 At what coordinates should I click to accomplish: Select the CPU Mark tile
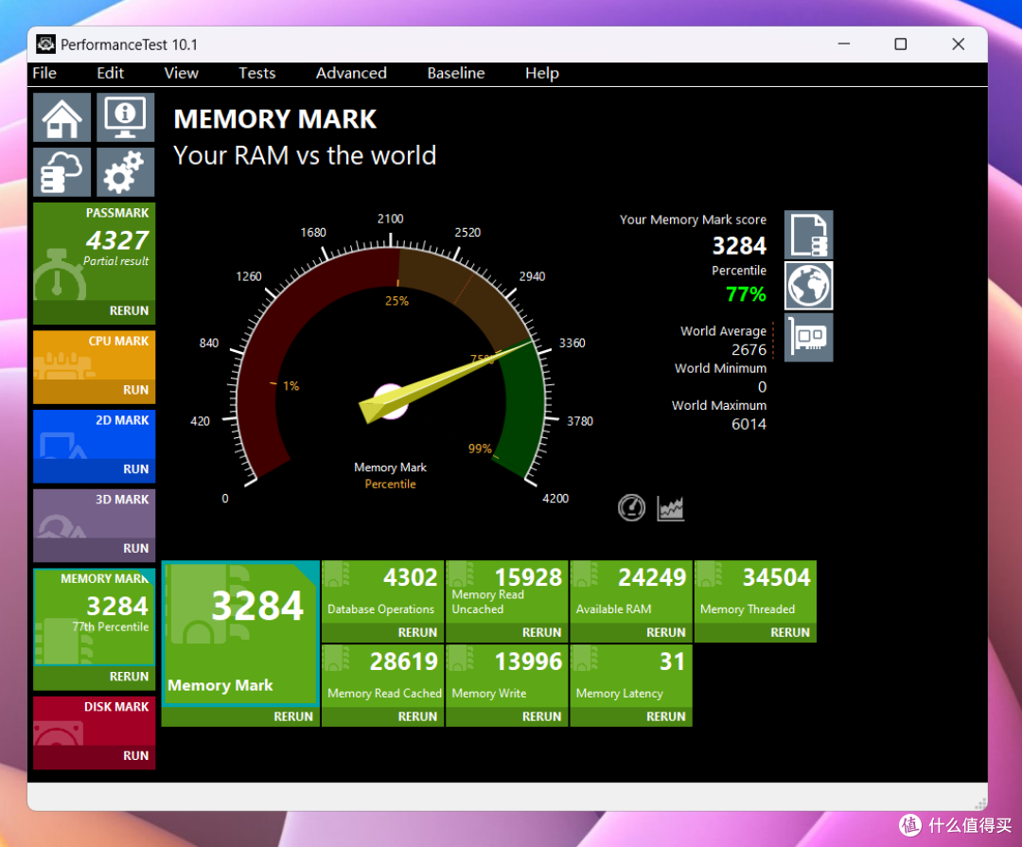pyautogui.click(x=95, y=356)
